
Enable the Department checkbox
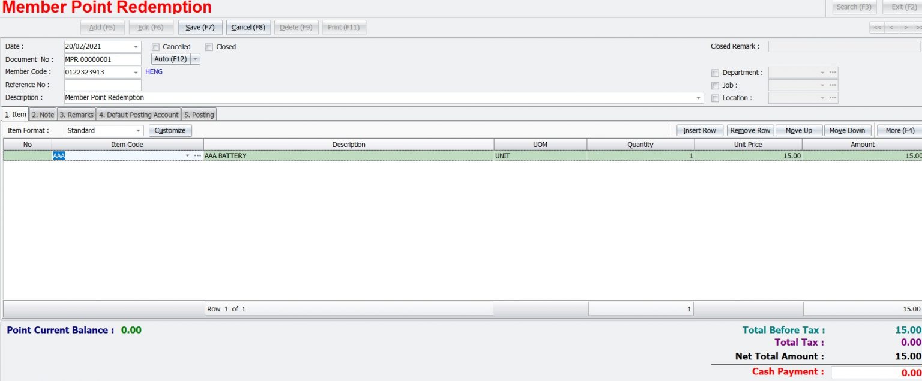coord(715,73)
